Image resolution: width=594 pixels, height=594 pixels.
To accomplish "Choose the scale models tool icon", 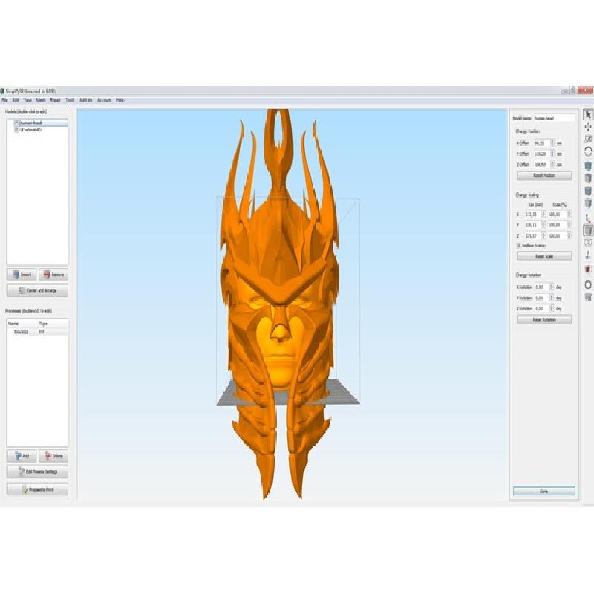I will [x=588, y=139].
